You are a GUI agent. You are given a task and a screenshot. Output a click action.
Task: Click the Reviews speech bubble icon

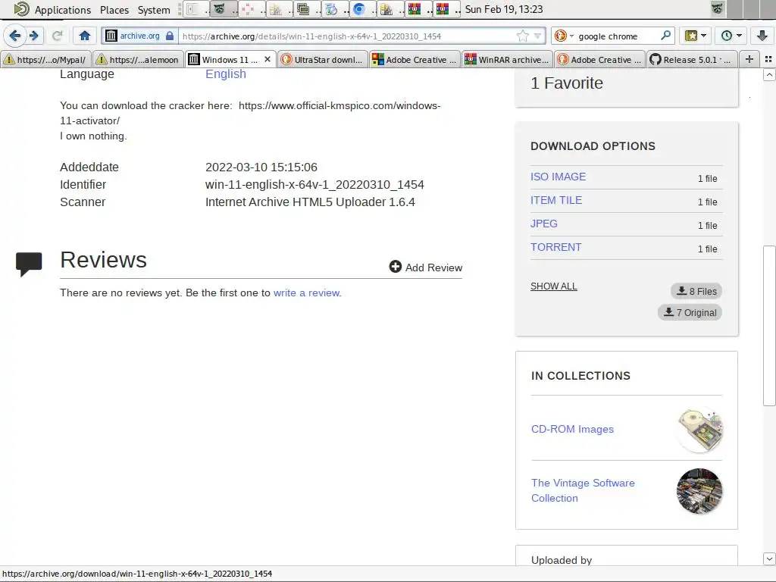[x=29, y=264]
